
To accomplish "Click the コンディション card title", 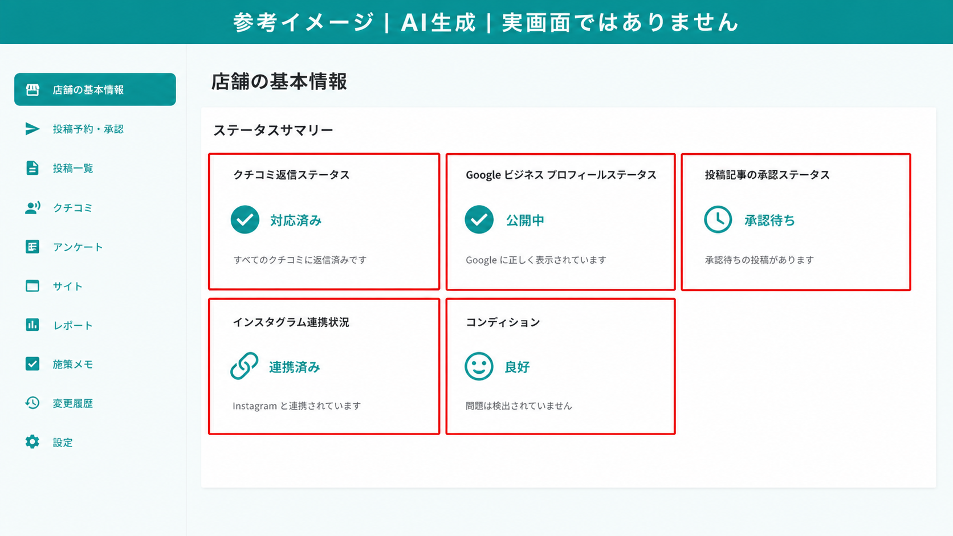I will pos(503,322).
